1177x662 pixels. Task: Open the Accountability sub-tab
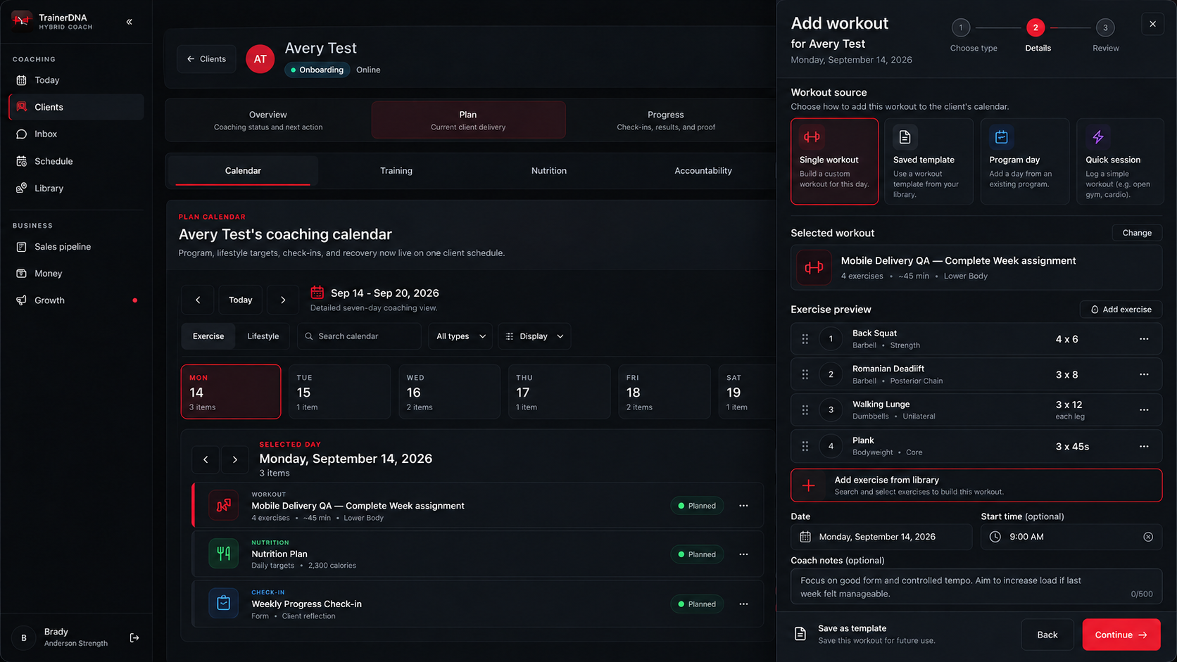click(703, 171)
